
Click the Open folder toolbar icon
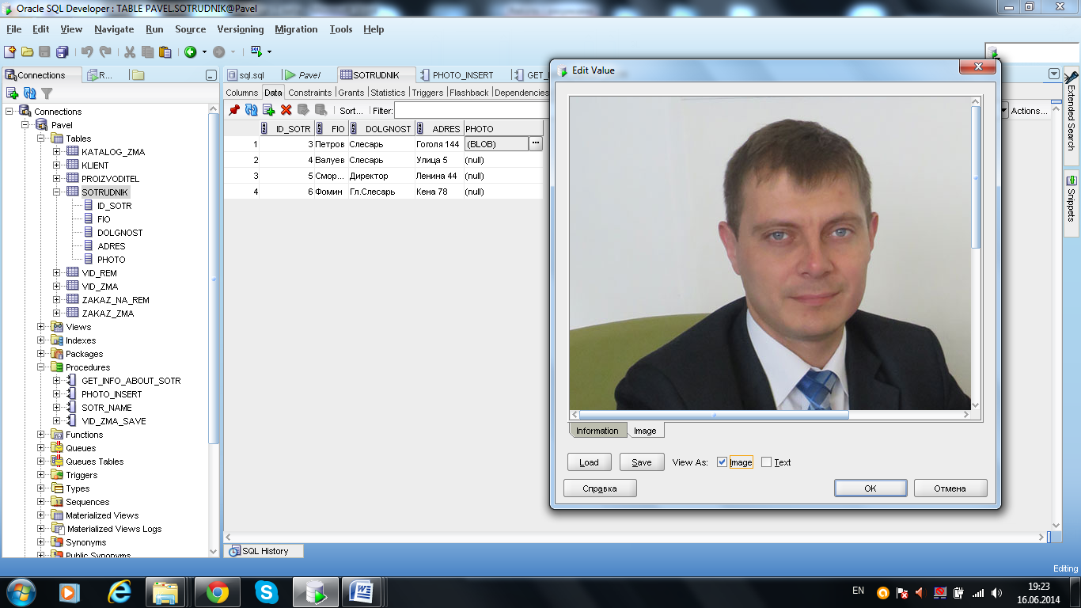pyautogui.click(x=27, y=51)
